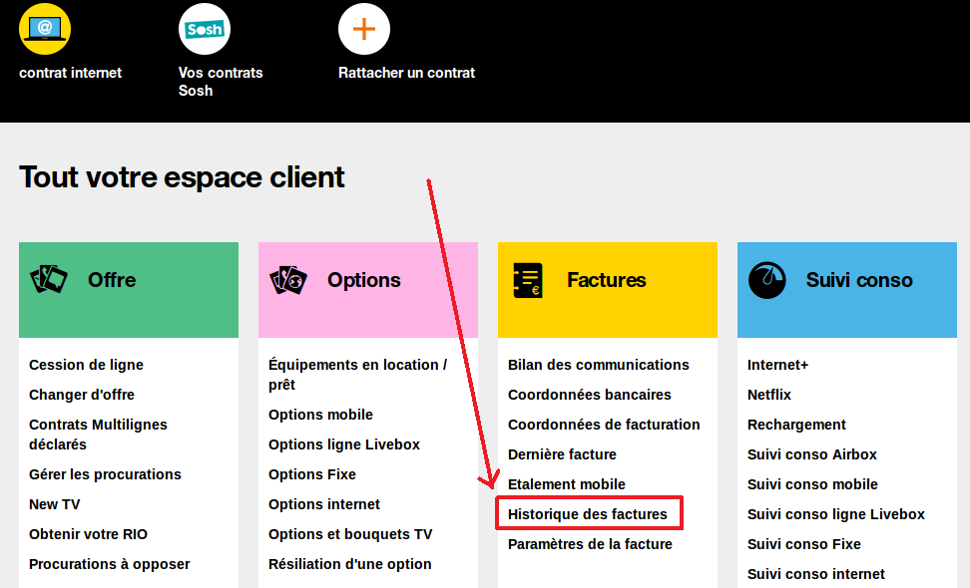This screenshot has width=970, height=588.
Task: Click the Tout votre espace client heading
Action: click(x=182, y=177)
